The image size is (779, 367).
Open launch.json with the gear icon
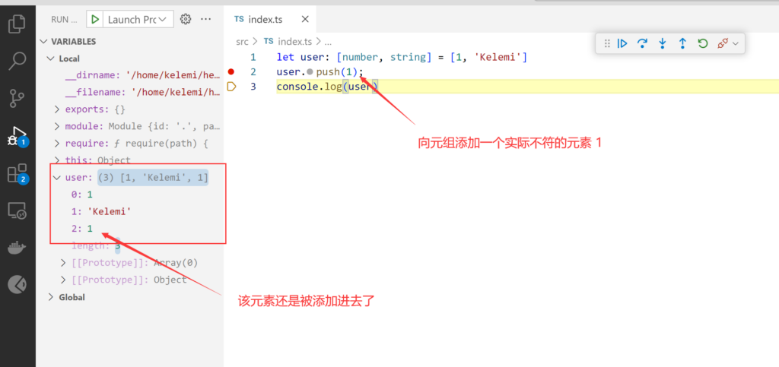(186, 19)
